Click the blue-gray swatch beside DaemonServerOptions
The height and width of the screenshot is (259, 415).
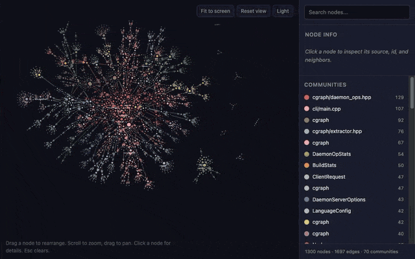(x=307, y=199)
